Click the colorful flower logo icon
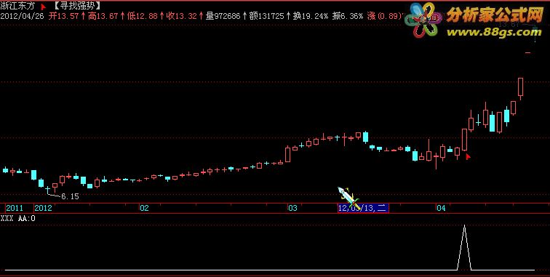Viewport: 550px width, 277px height. tap(423, 20)
